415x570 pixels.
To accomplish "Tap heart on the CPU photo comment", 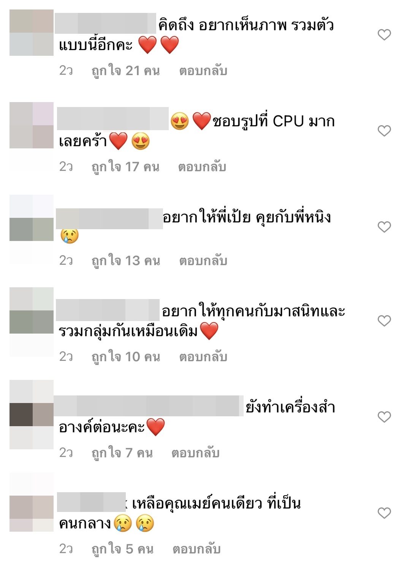I will (384, 131).
